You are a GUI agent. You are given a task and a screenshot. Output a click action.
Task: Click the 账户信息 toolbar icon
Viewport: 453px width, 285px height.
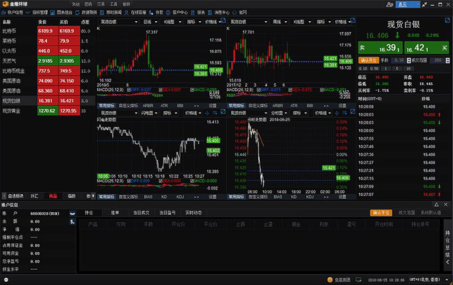tap(13, 12)
